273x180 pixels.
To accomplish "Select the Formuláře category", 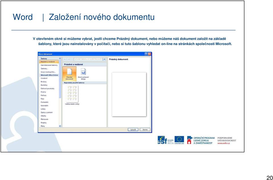I will tap(45, 102).
